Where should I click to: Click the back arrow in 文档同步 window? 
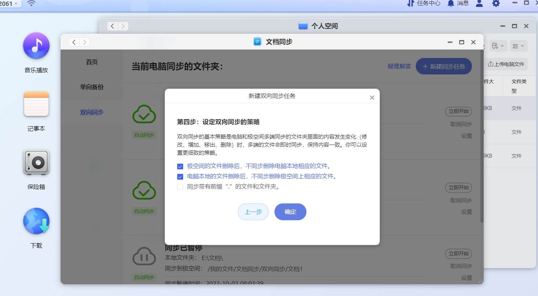[x=74, y=42]
